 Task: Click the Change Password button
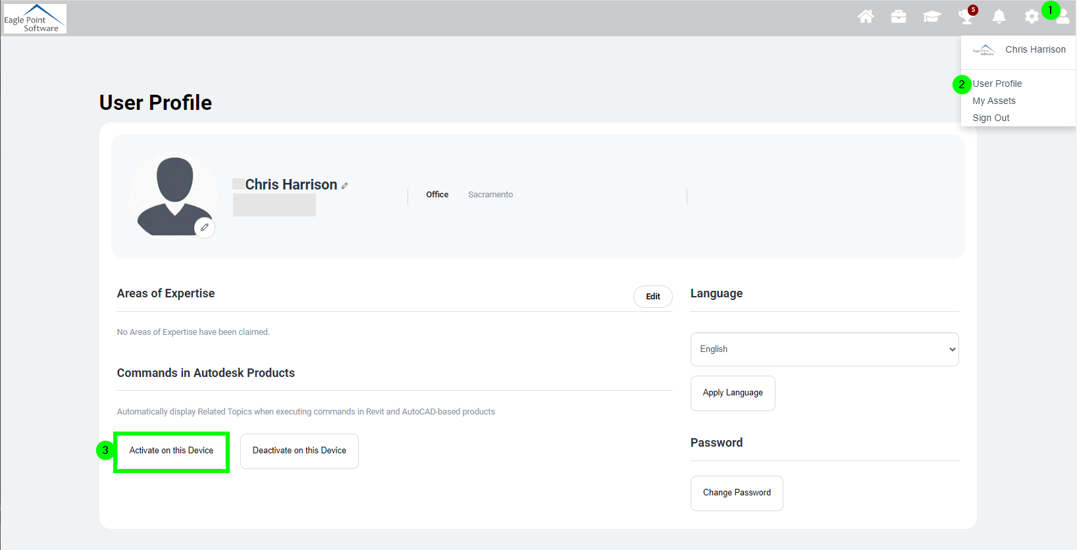coord(737,493)
